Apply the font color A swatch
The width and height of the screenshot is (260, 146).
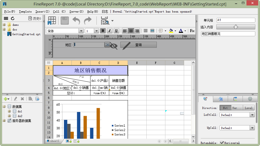[x=181, y=31]
